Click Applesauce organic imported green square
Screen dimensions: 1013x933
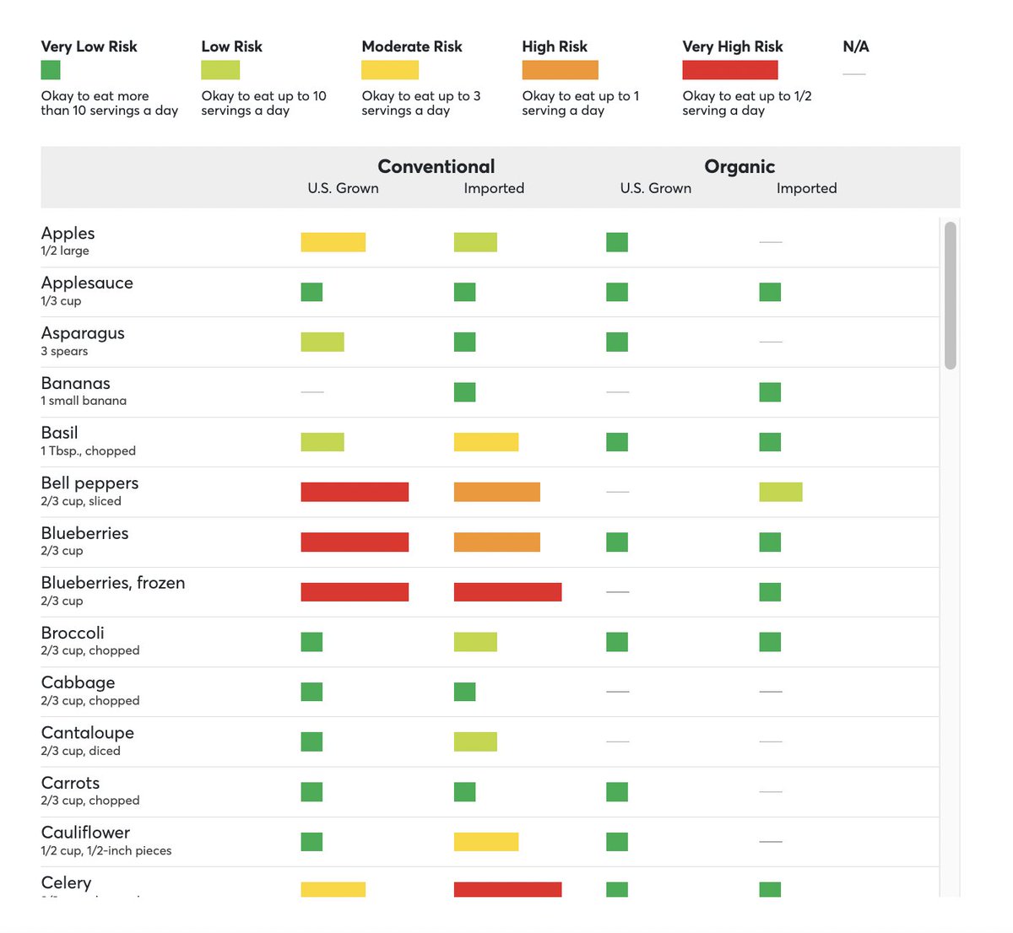770,292
